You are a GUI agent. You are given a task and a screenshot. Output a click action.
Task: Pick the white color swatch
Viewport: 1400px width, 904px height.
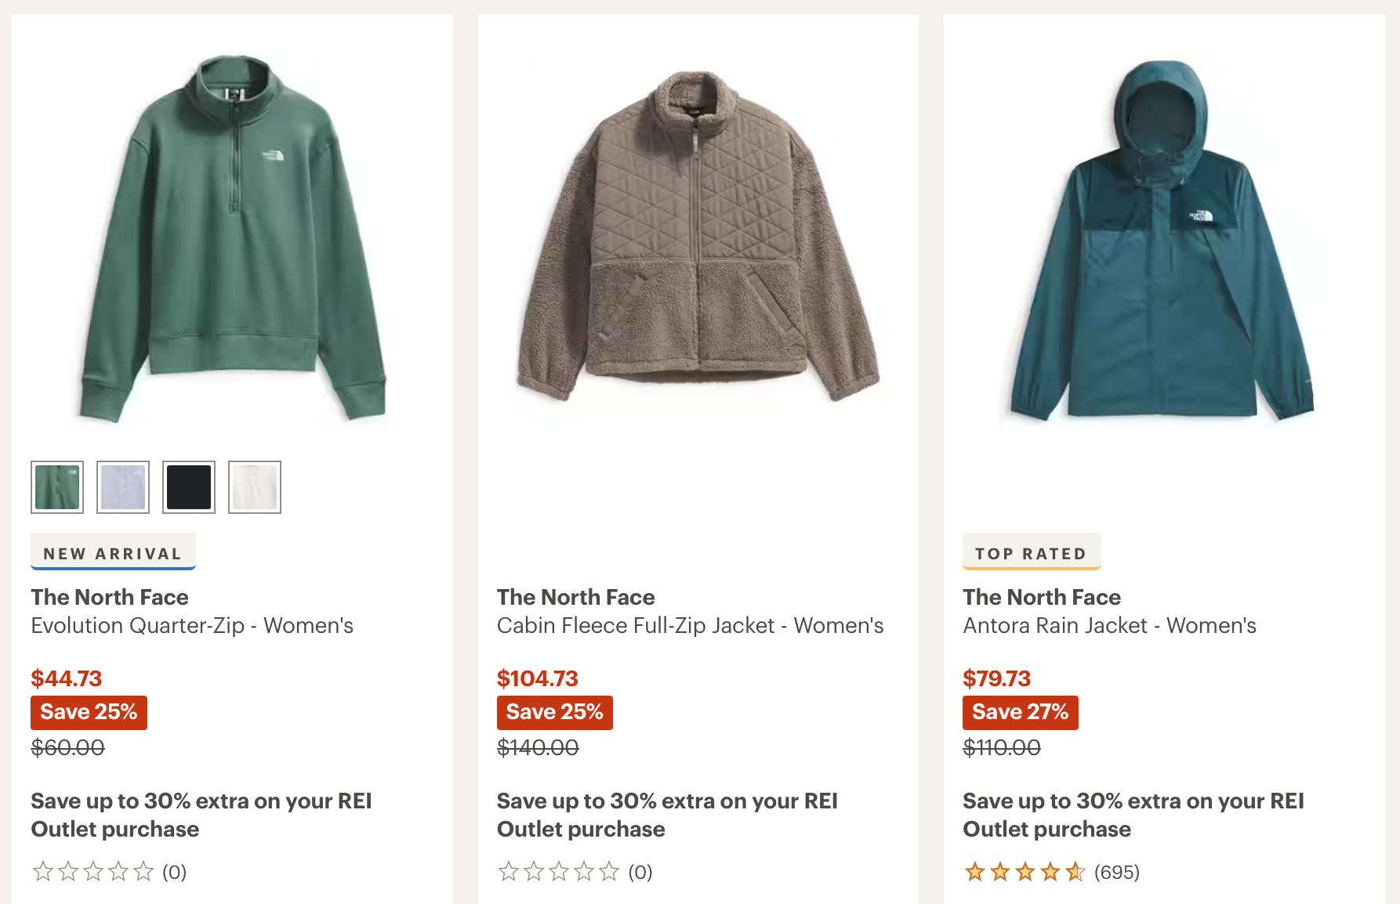[255, 487]
